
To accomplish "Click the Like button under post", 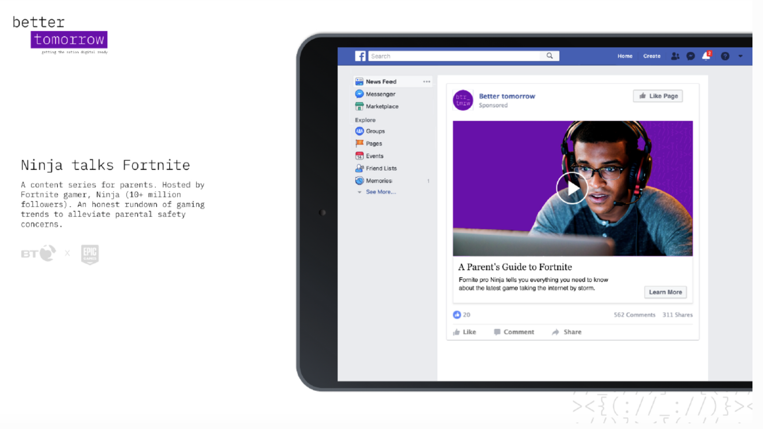I will coord(464,332).
